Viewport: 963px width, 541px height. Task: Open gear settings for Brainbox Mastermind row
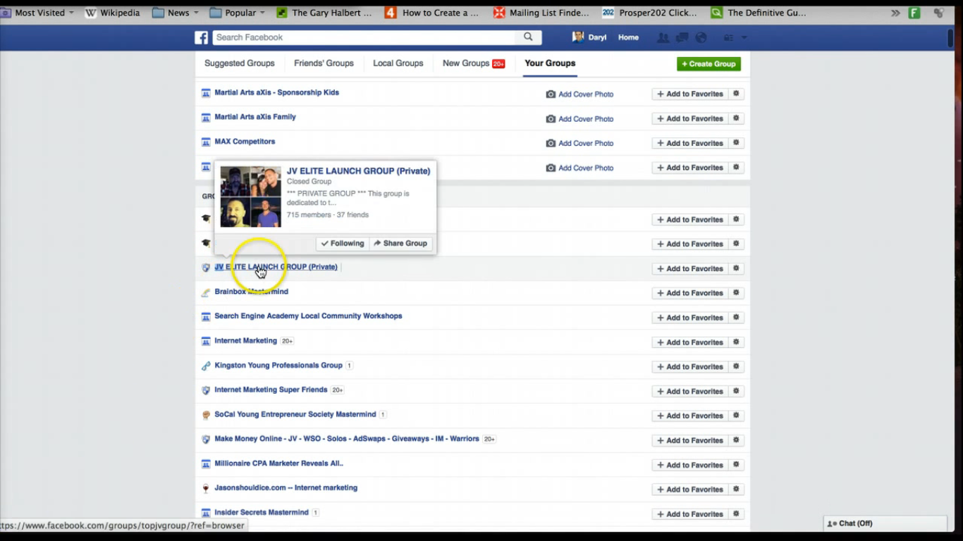736,293
